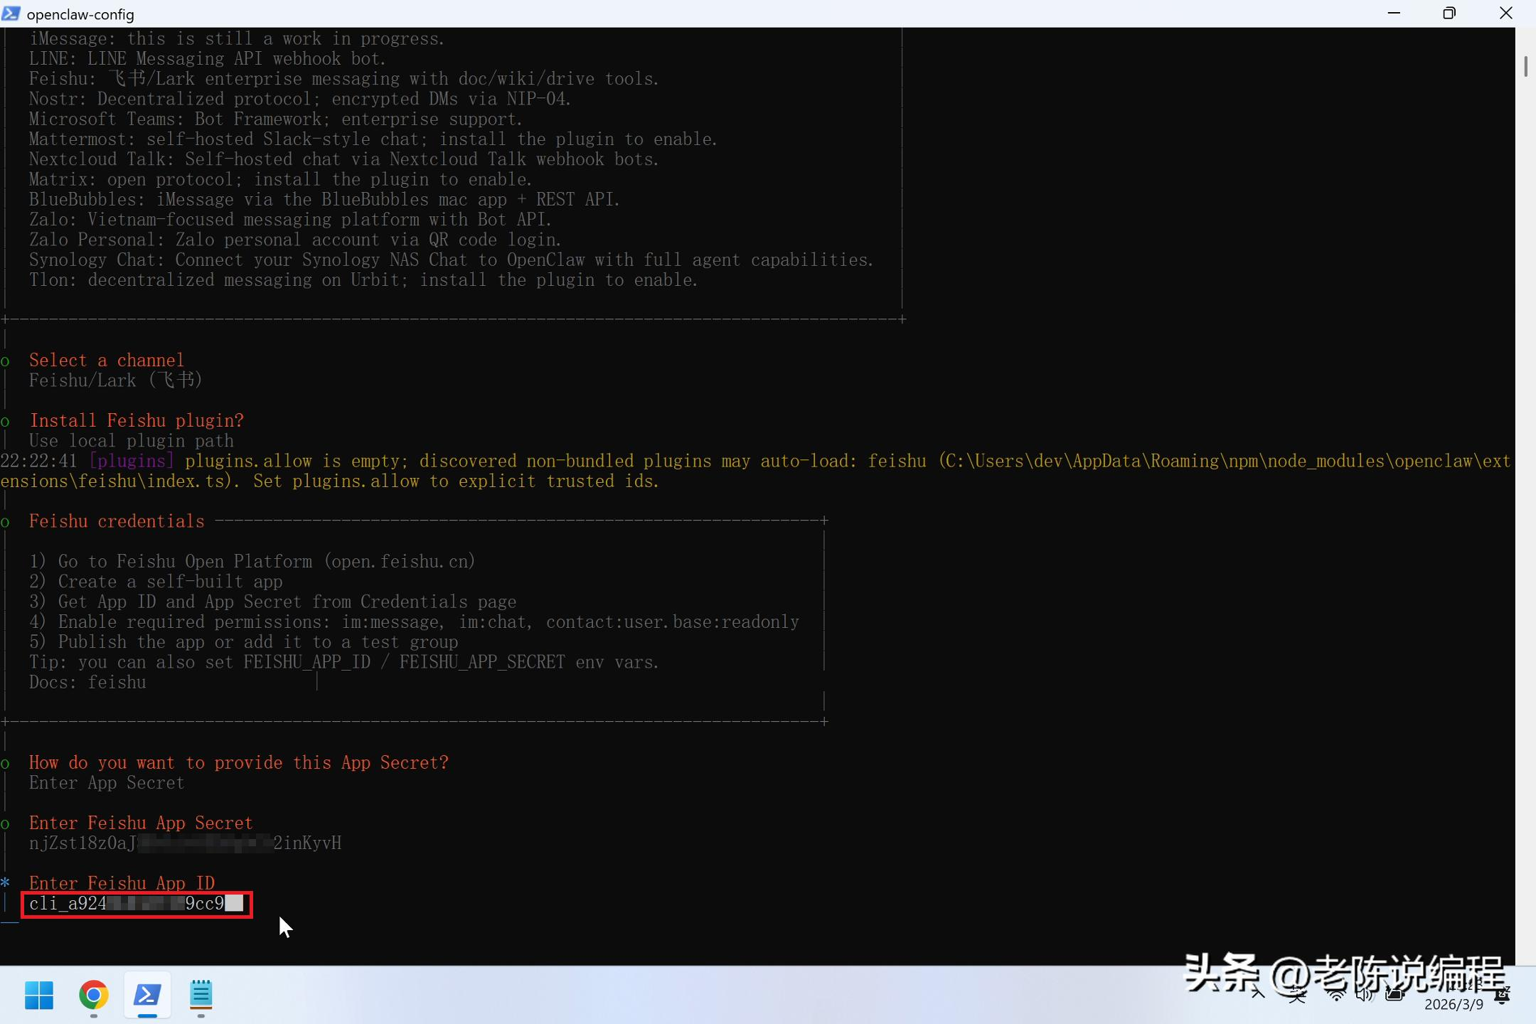Viewport: 1536px width, 1024px height.
Task: Open the notification bell with Do Not Disturb
Action: pyautogui.click(x=1503, y=996)
